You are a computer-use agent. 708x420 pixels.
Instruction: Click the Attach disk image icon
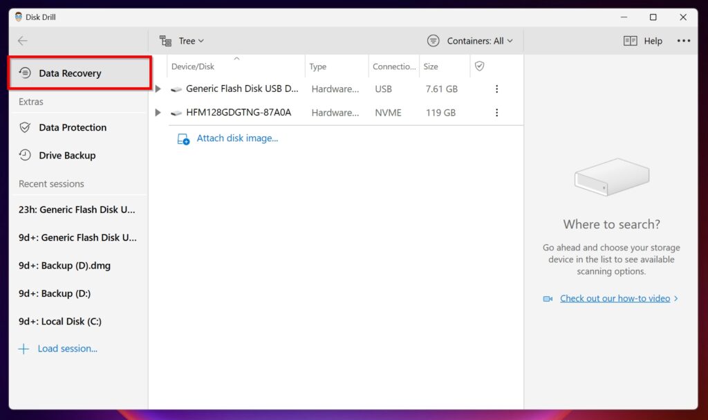click(182, 138)
